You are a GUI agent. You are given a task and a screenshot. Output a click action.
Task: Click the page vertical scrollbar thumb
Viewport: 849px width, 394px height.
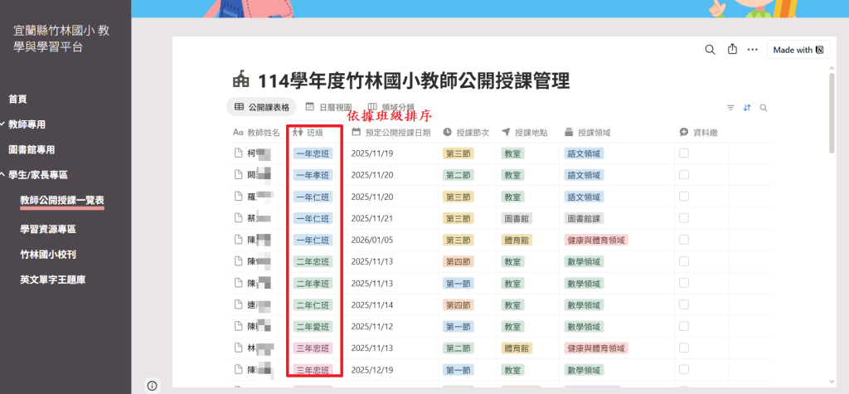pyautogui.click(x=832, y=113)
